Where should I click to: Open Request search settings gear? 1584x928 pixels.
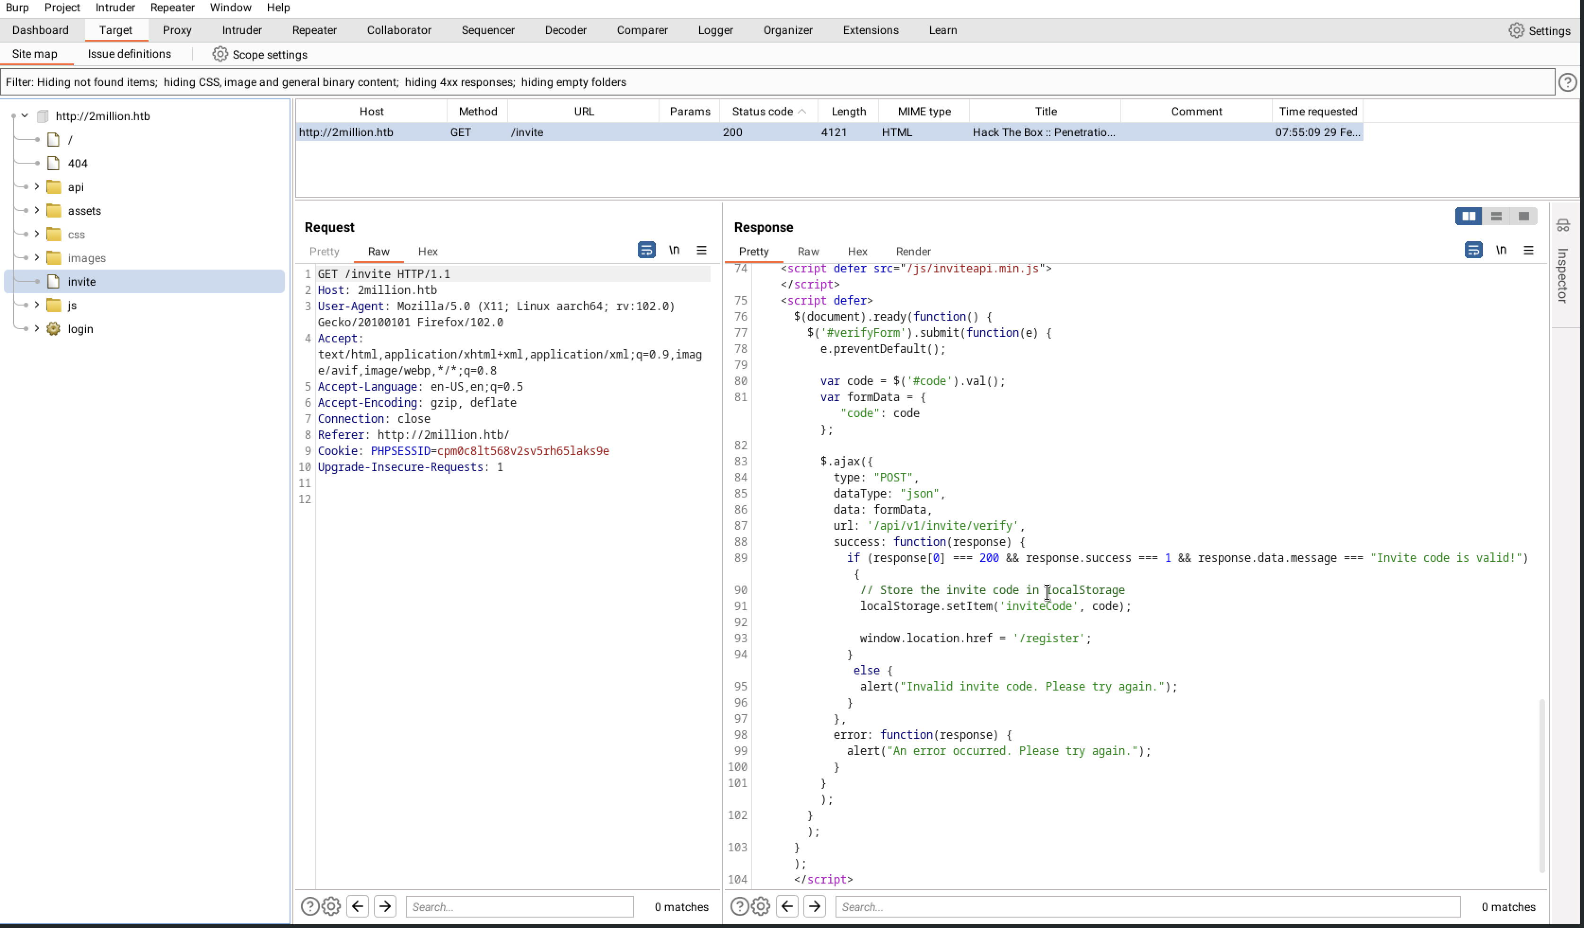331,907
